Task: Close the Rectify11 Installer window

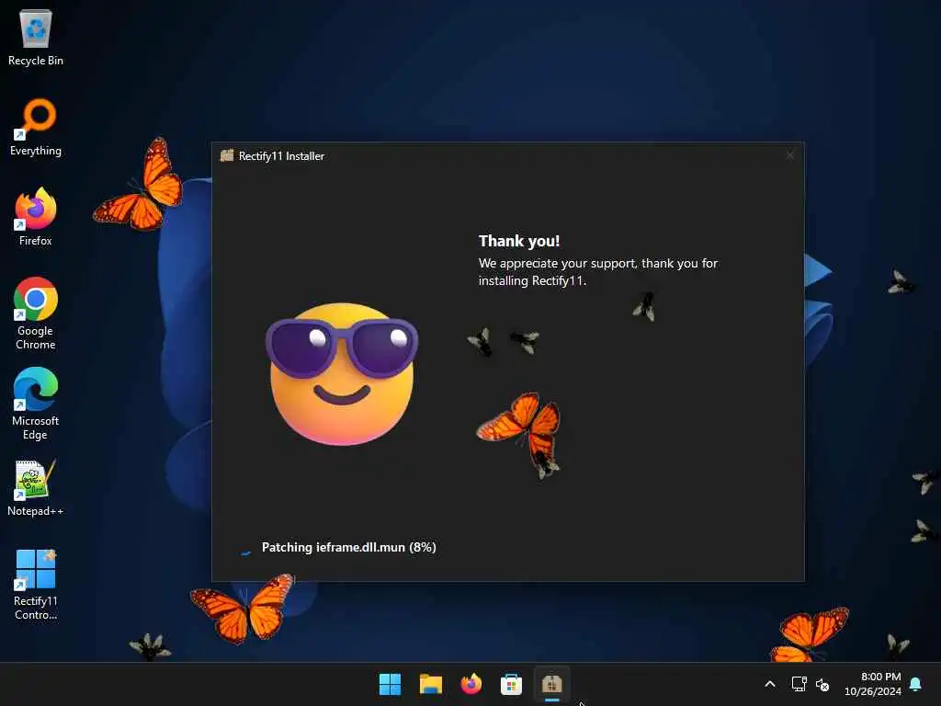Action: coord(790,155)
